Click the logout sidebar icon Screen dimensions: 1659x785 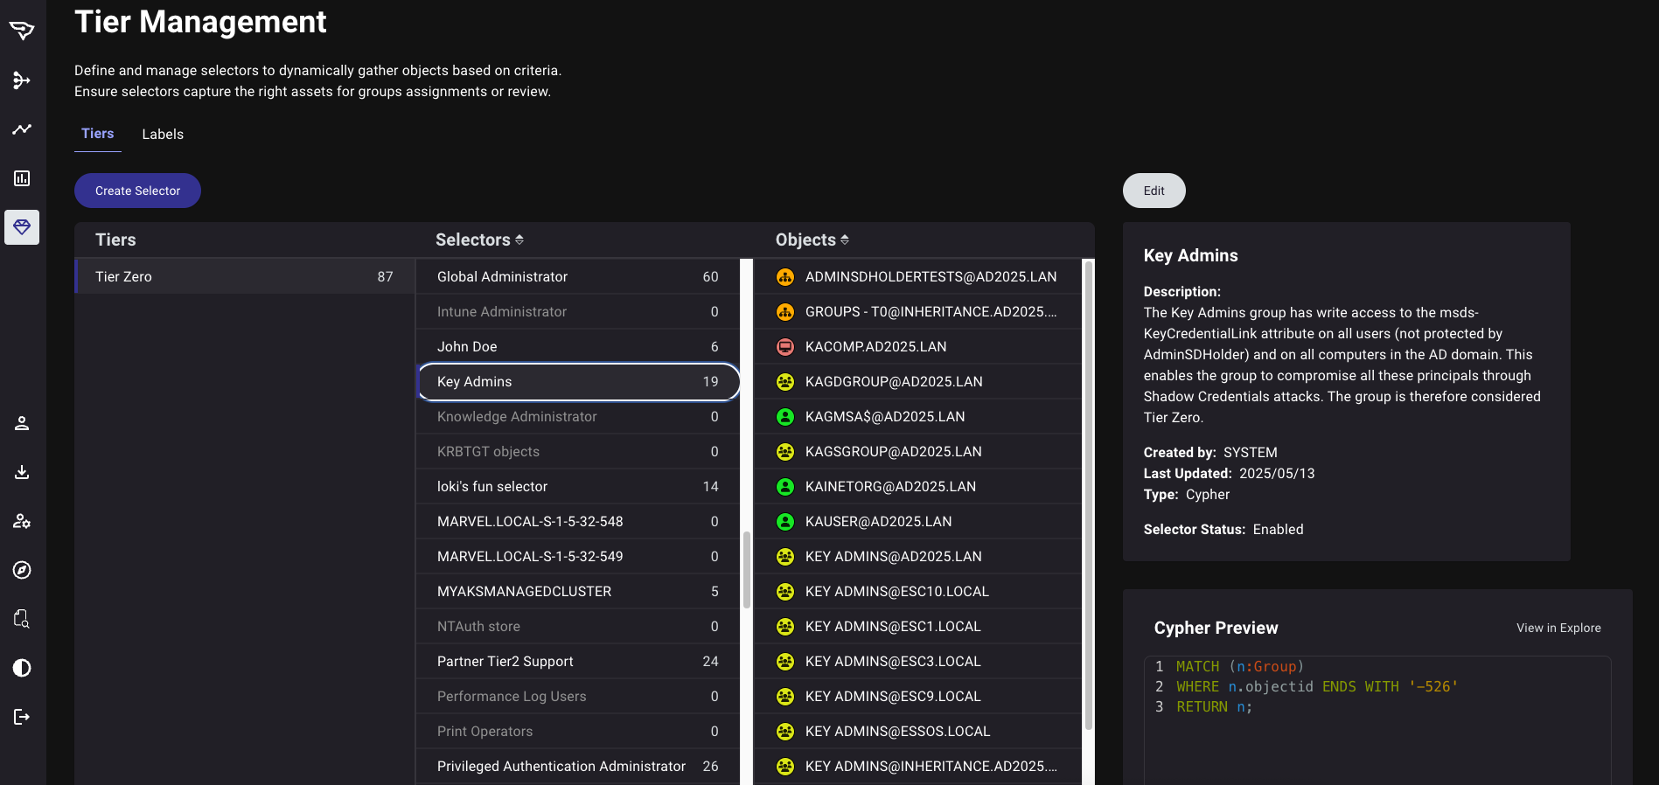click(x=22, y=717)
